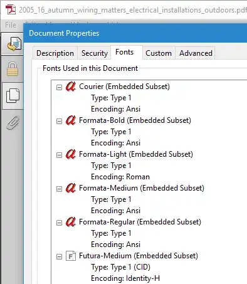Image resolution: width=247 pixels, height=284 pixels.
Task: Click the Document Properties title bar
Action: [135, 33]
